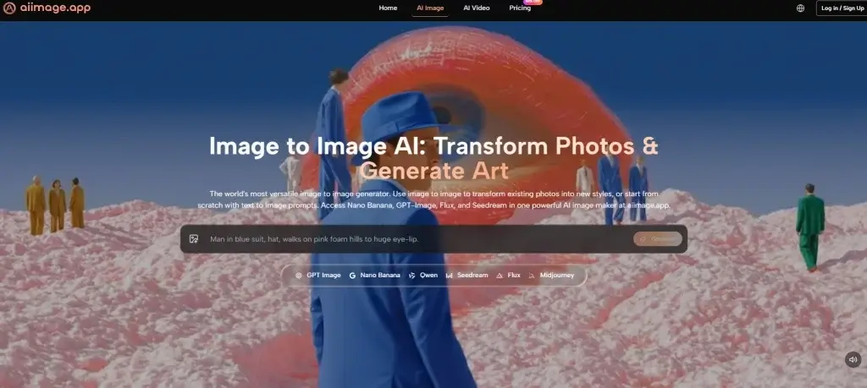The width and height of the screenshot is (867, 388).
Task: Select the Midjourney model
Action: click(x=552, y=276)
